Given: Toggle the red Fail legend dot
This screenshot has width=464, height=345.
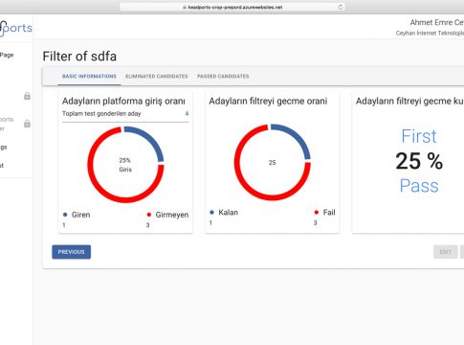Looking at the screenshot, I should 317,212.
